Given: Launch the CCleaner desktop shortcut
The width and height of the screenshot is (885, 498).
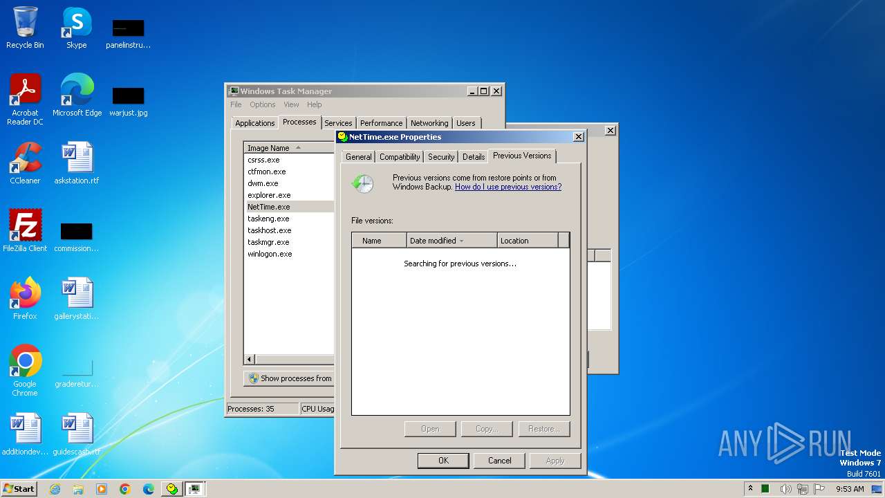Looking at the screenshot, I should (25, 163).
